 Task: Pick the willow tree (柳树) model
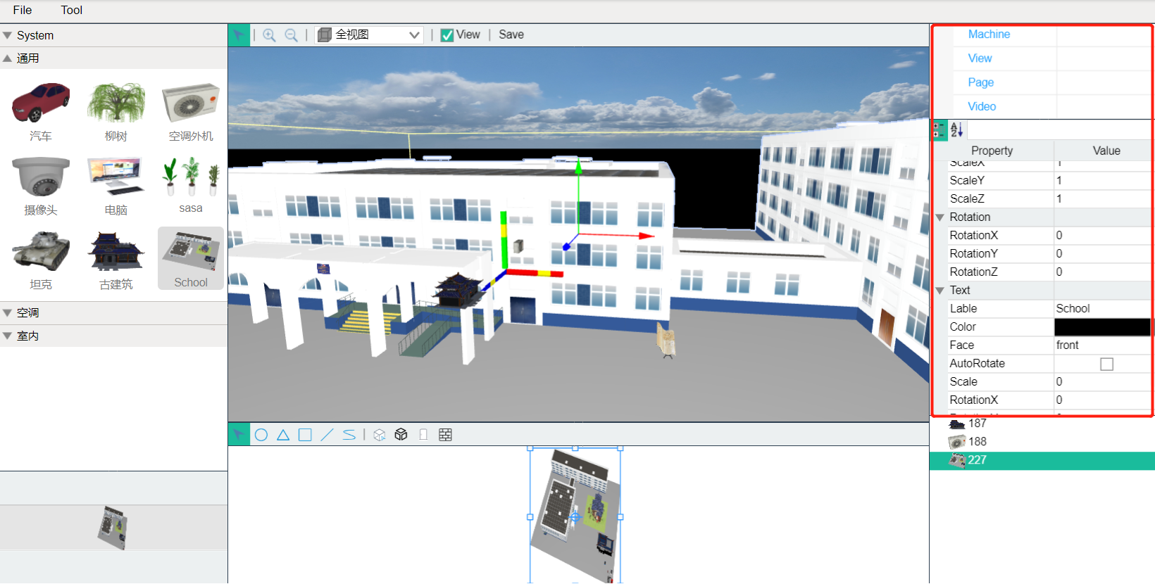click(x=116, y=111)
